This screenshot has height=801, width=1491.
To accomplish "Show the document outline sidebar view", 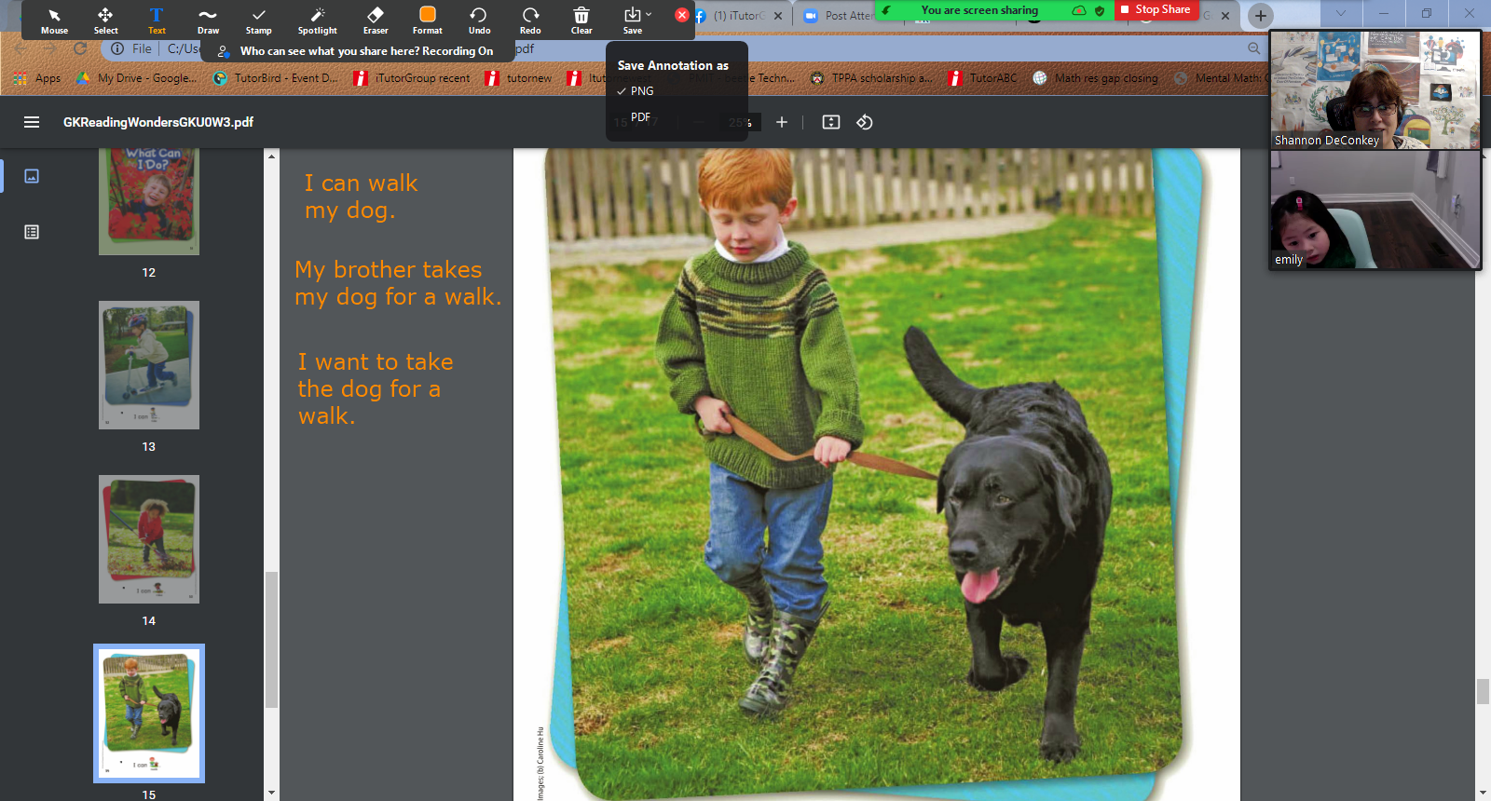I will pos(32,232).
